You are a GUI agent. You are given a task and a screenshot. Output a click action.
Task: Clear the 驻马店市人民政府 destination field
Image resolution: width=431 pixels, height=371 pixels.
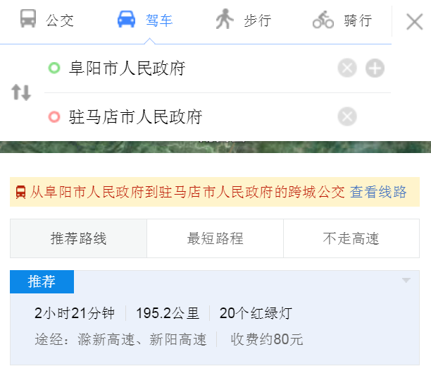pyautogui.click(x=347, y=116)
